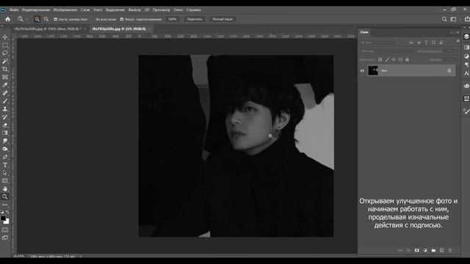
Task: Create a new layer icon
Action: [x=441, y=250]
